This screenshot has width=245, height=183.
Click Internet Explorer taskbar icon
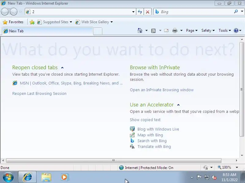[x=27, y=177]
